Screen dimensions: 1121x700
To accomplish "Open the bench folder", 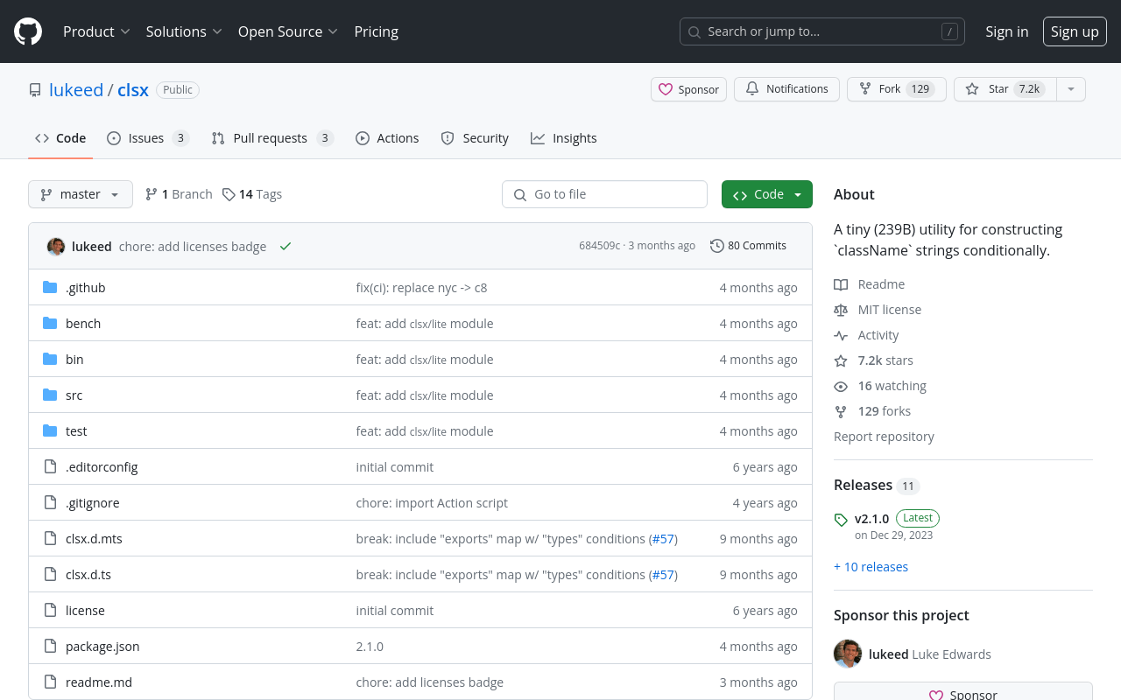I will click(x=83, y=324).
